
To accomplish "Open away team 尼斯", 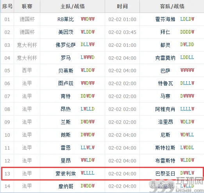I will (165, 135).
